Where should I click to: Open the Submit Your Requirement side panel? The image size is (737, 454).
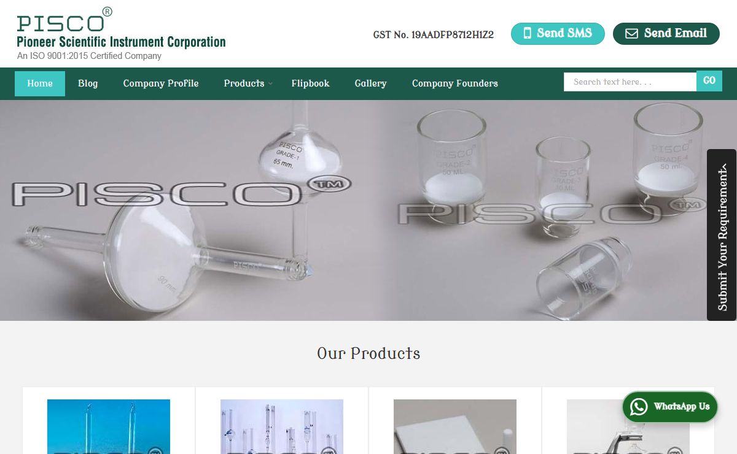(722, 235)
